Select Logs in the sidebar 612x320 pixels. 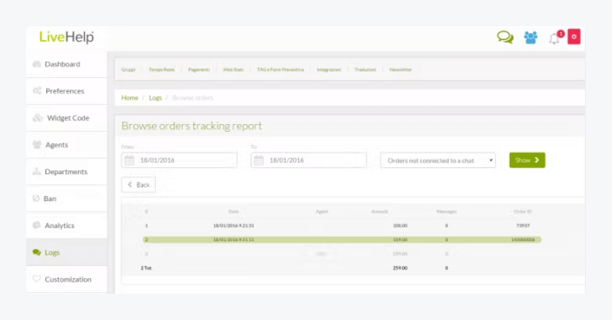click(66, 253)
